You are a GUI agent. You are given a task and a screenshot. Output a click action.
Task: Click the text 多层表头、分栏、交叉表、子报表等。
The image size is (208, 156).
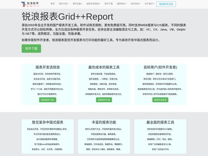(x=48, y=149)
